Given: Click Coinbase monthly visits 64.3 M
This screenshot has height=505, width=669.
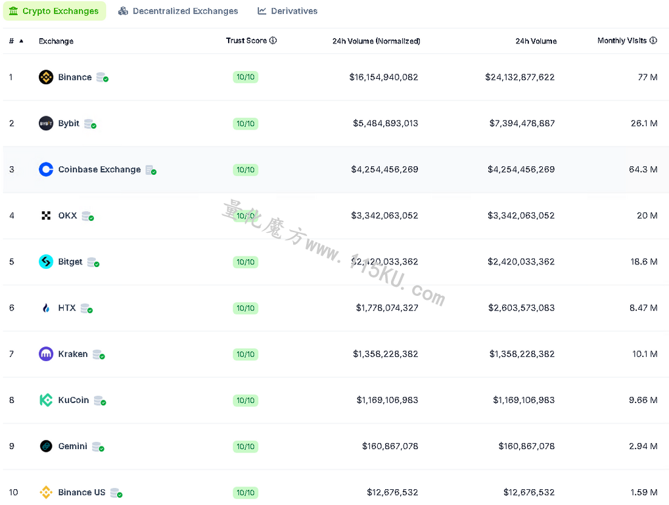Looking at the screenshot, I should (x=643, y=170).
